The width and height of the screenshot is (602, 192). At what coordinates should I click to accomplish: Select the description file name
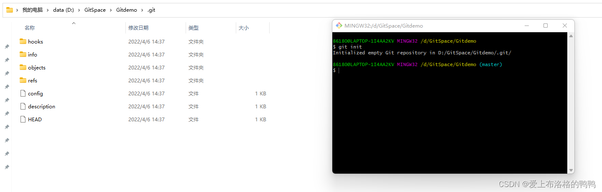pos(42,106)
